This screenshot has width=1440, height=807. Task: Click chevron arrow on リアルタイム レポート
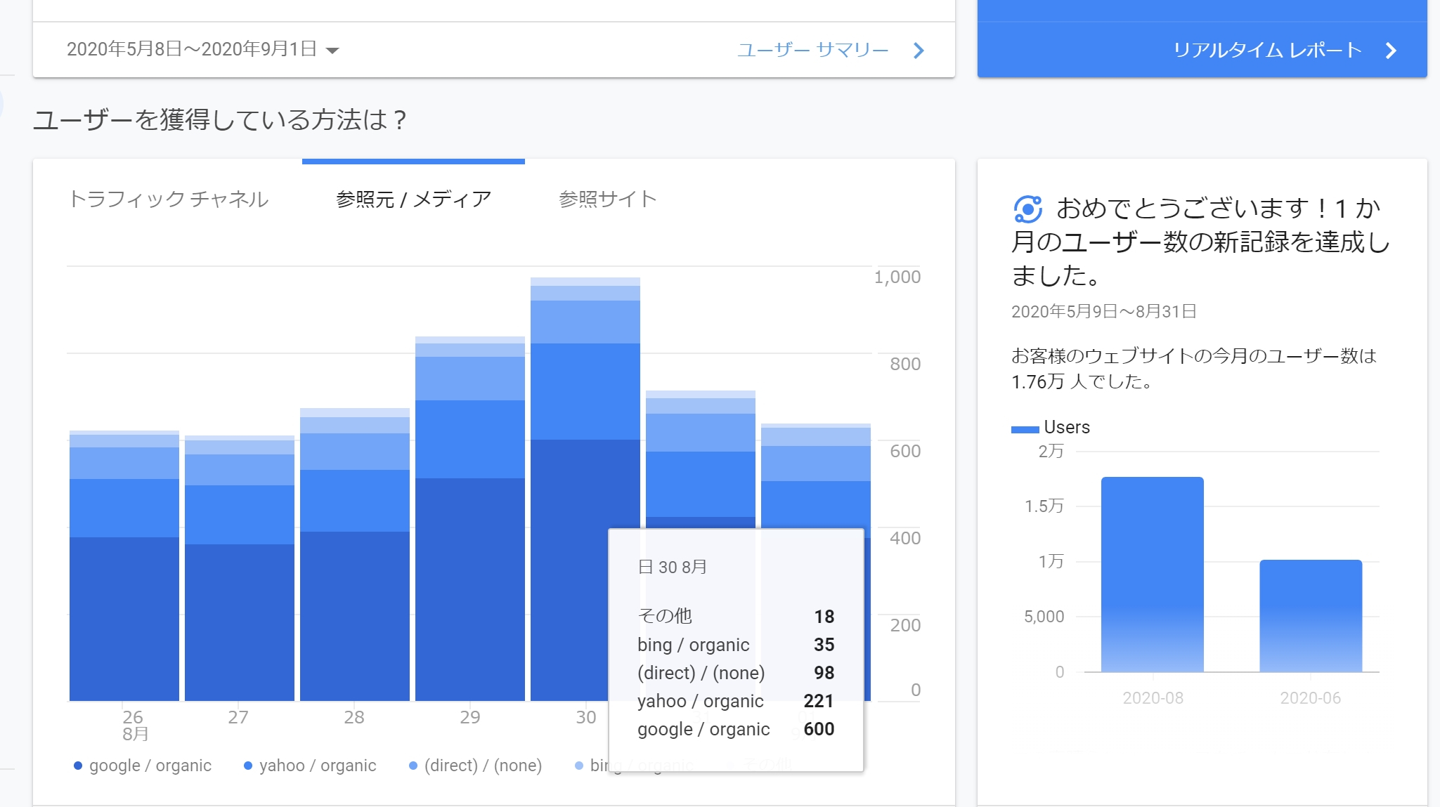[1391, 51]
